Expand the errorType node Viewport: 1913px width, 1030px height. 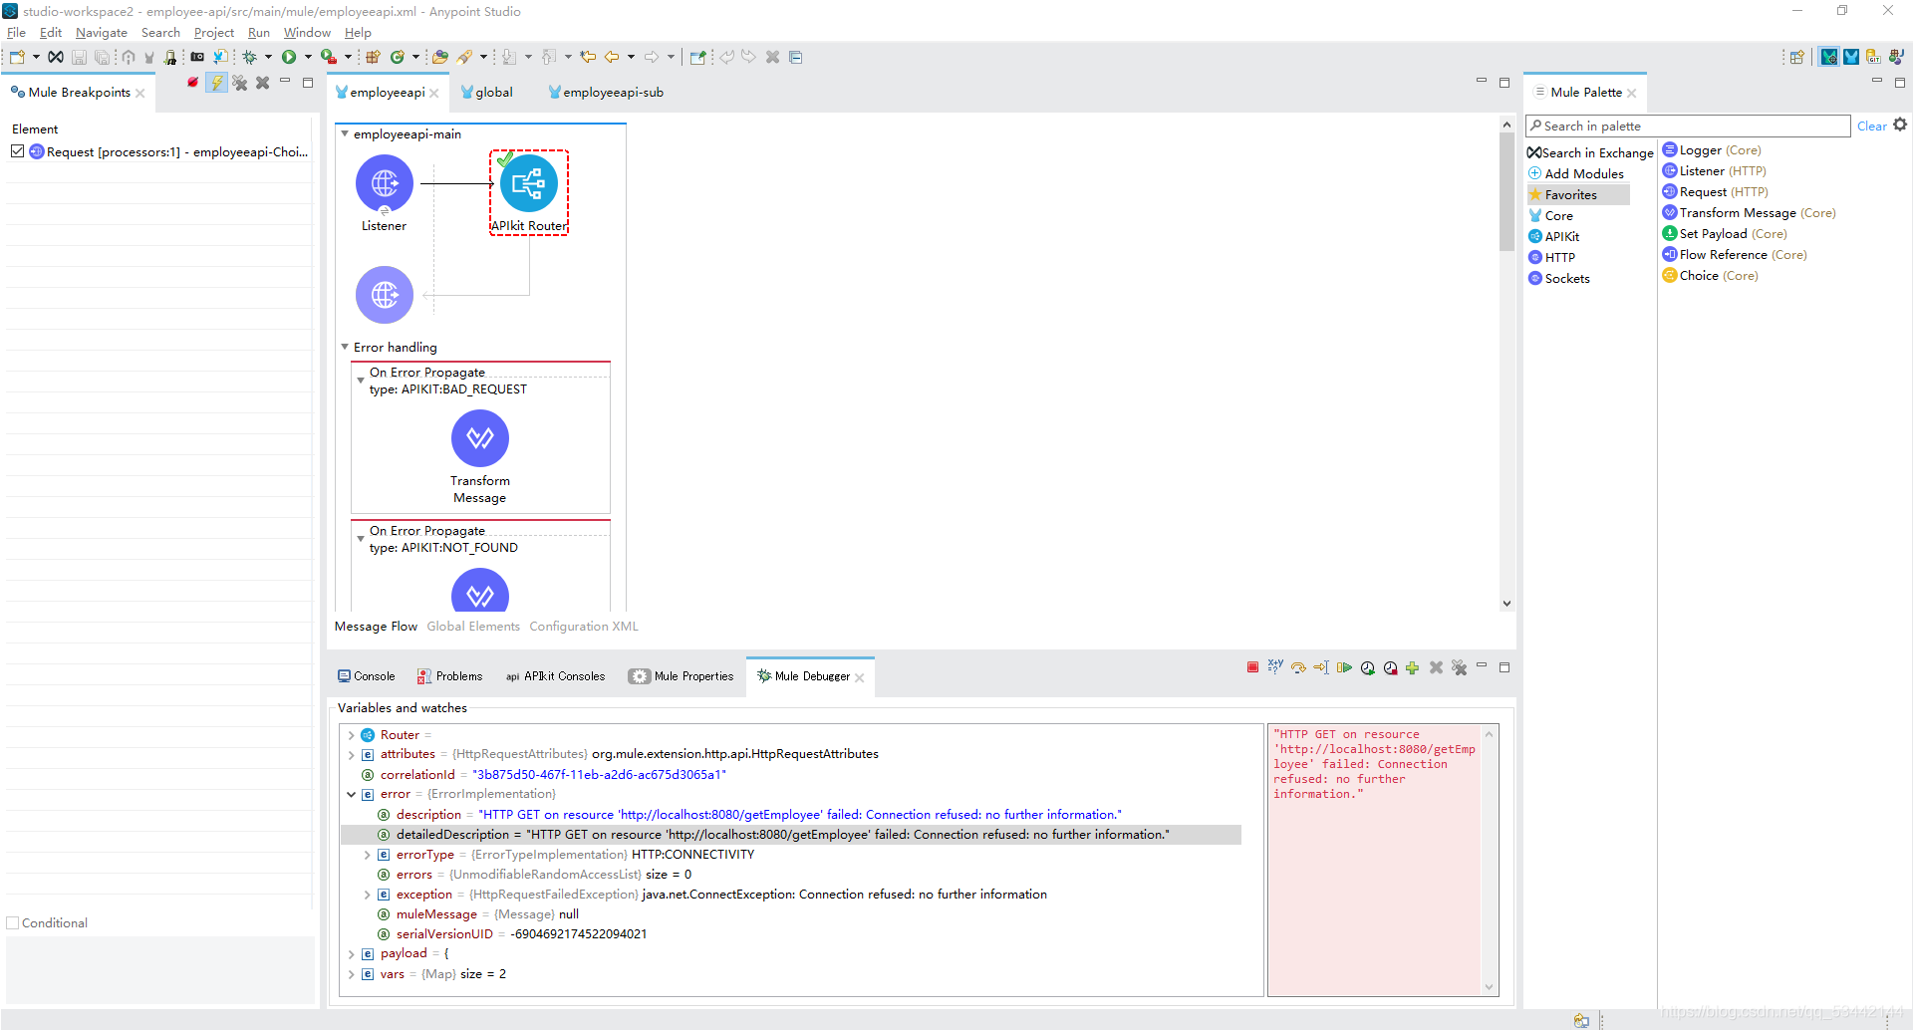pos(367,855)
